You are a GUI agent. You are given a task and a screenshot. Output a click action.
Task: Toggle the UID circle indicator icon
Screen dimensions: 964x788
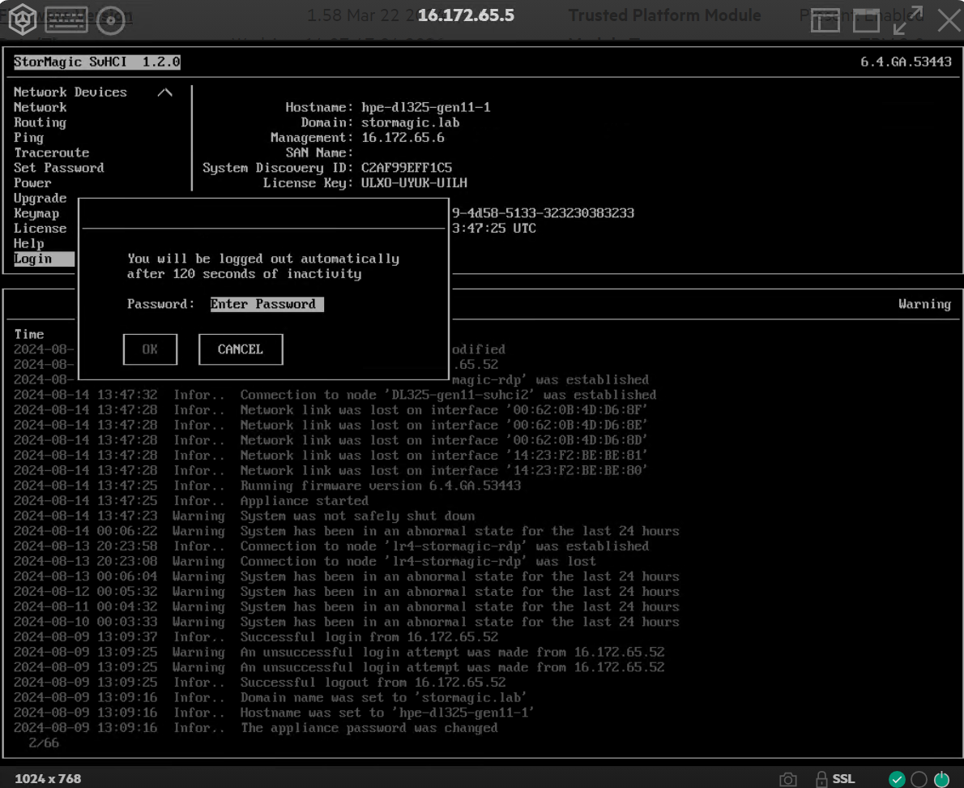[x=919, y=779]
